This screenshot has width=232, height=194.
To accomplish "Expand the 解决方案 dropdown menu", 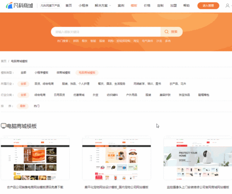I will coord(103,6).
